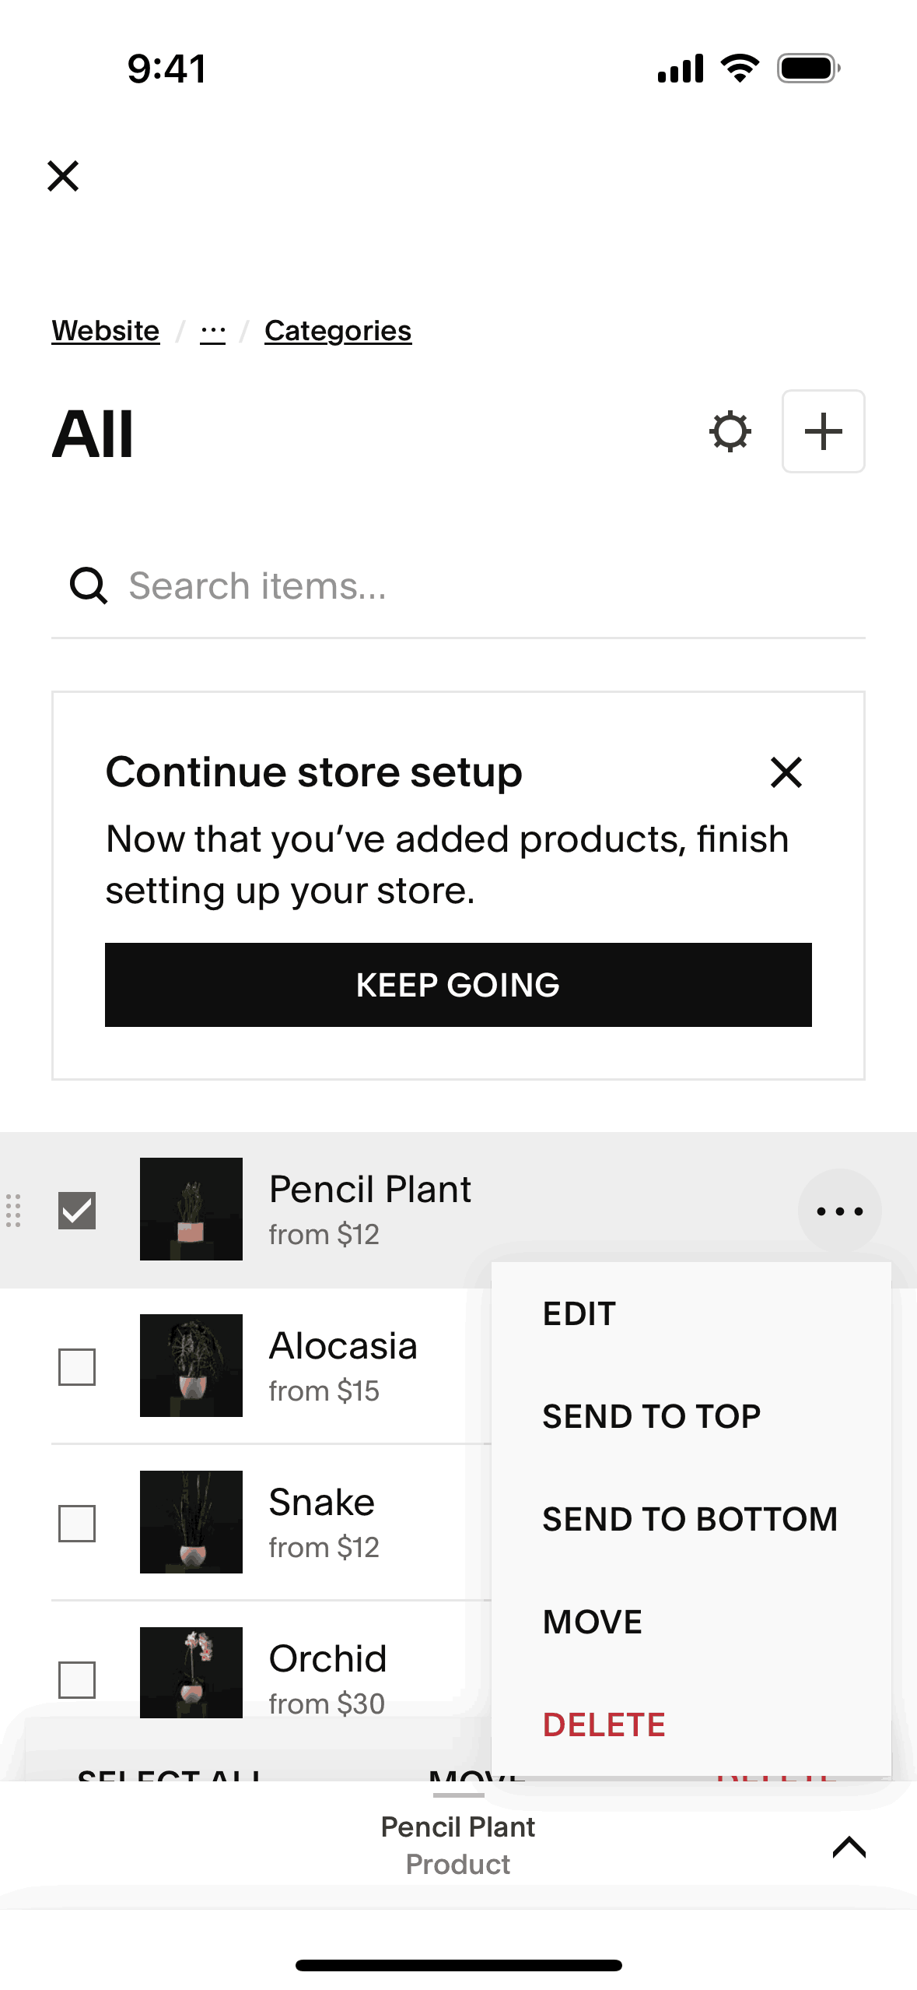Select the Alocasia checkbox
This screenshot has height=1990, width=917.
click(x=77, y=1367)
